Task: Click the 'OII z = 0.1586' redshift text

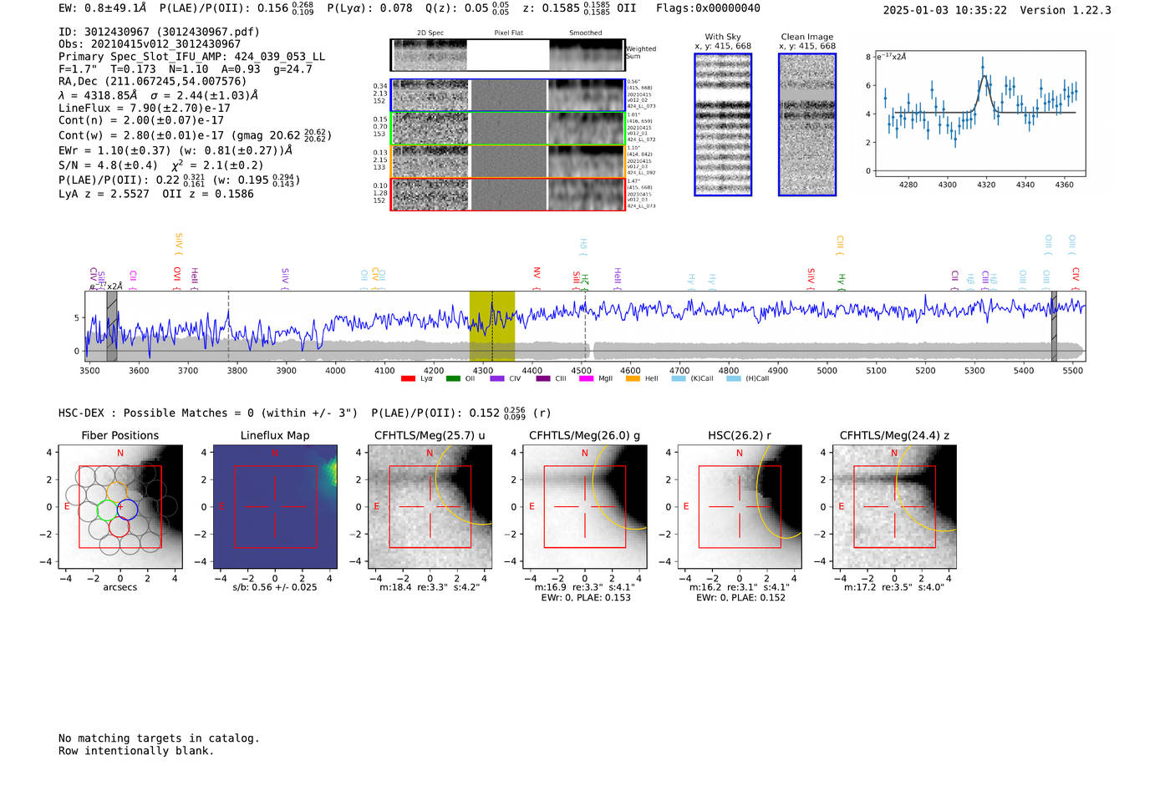Action: pos(208,194)
